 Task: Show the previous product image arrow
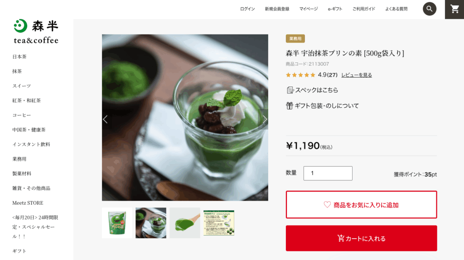(x=106, y=119)
